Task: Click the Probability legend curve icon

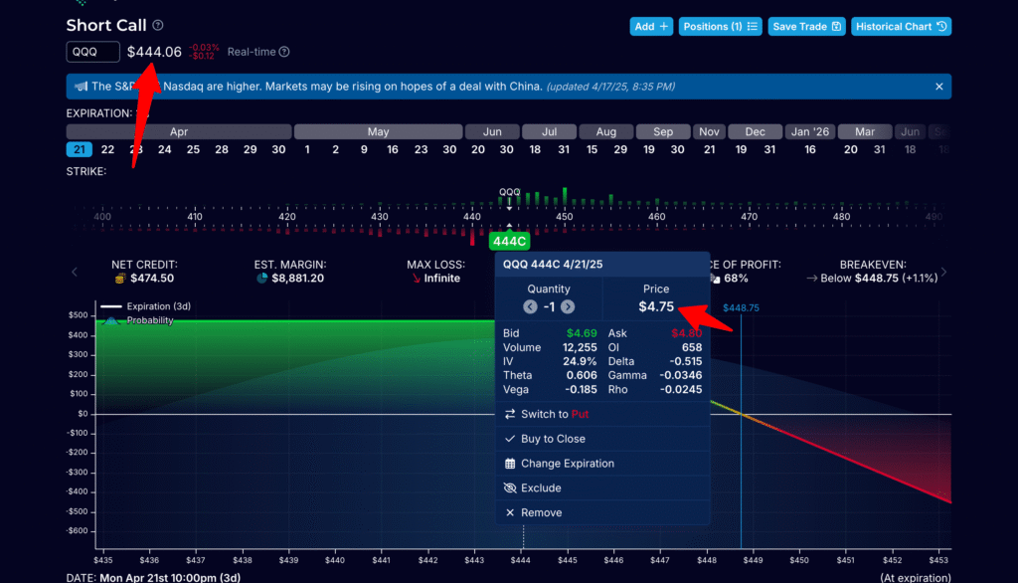Action: [x=111, y=320]
